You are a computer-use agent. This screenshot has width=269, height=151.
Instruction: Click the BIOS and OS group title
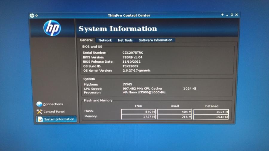click(92, 47)
